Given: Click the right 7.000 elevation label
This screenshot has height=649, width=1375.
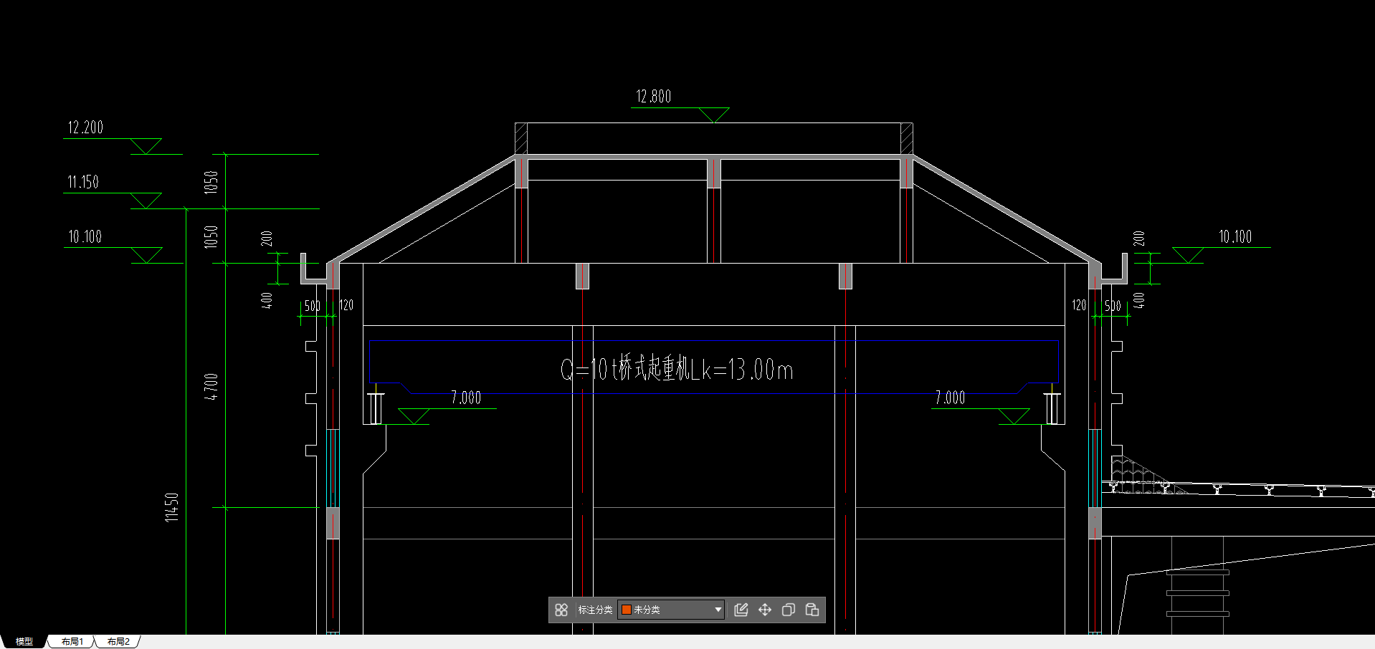Looking at the screenshot, I should (x=951, y=398).
